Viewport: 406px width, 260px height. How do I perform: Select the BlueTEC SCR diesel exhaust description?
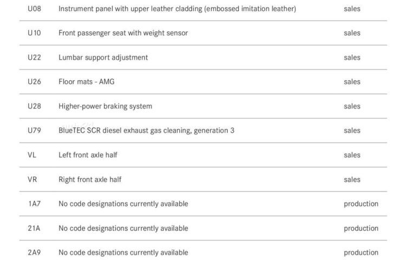(x=146, y=131)
